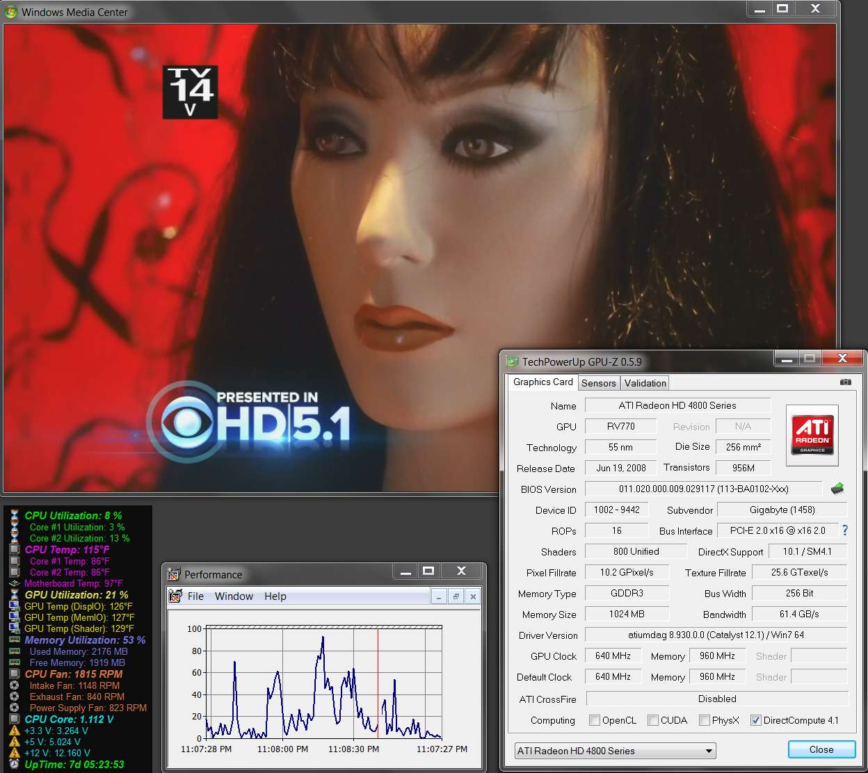The image size is (868, 773).
Task: Click the Motherboard Temp icon
Action: [x=15, y=583]
